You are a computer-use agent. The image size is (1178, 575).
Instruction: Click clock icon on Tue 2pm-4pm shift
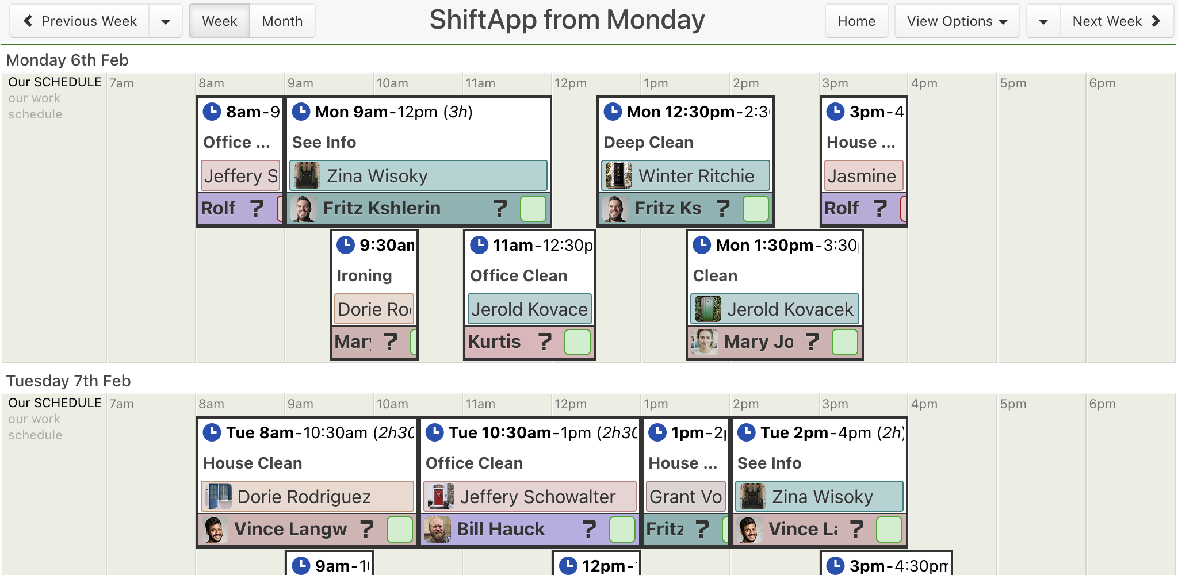pyautogui.click(x=746, y=432)
